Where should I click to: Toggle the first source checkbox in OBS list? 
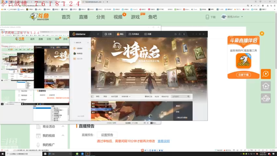coord(53,108)
